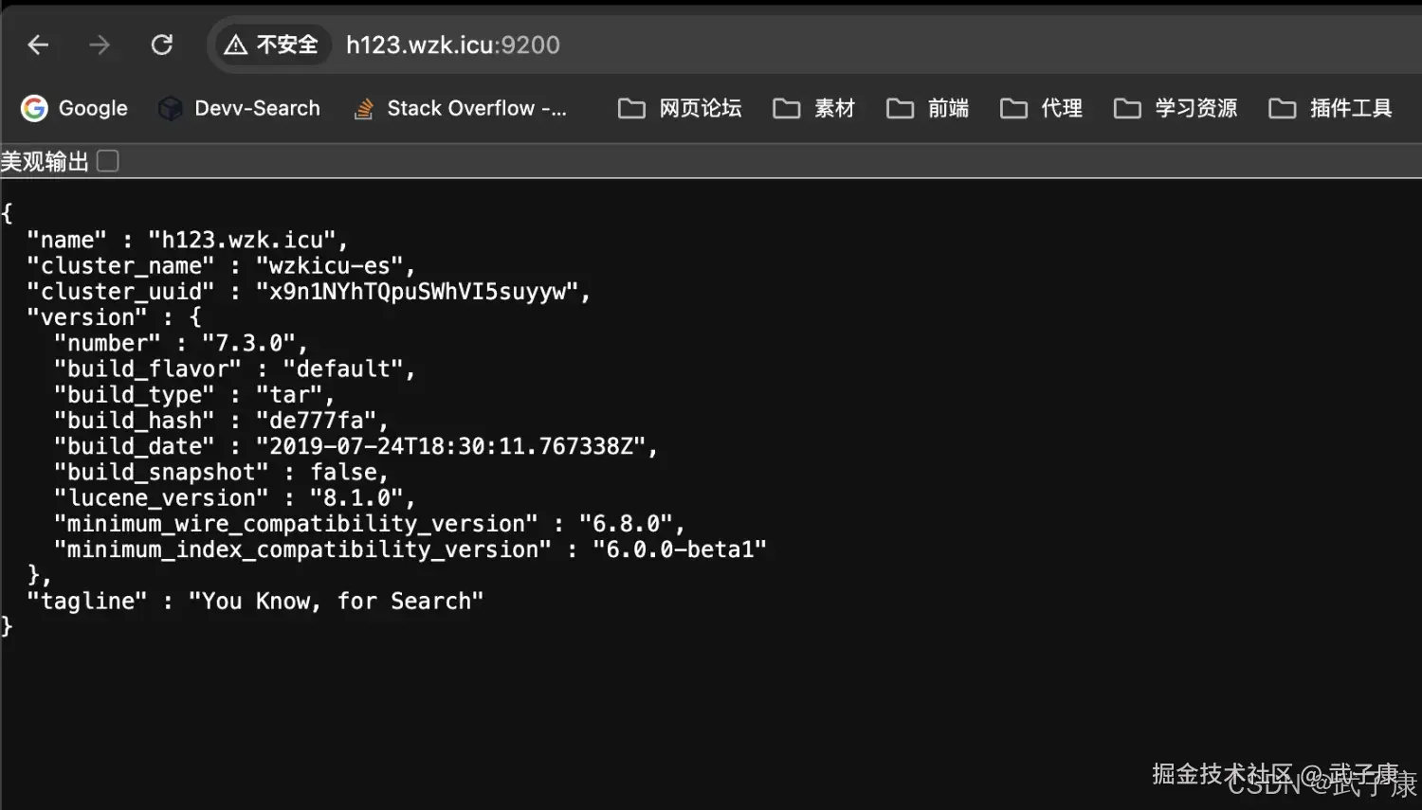
Task: Open the Devv-Search bookmark
Action: coord(239,108)
